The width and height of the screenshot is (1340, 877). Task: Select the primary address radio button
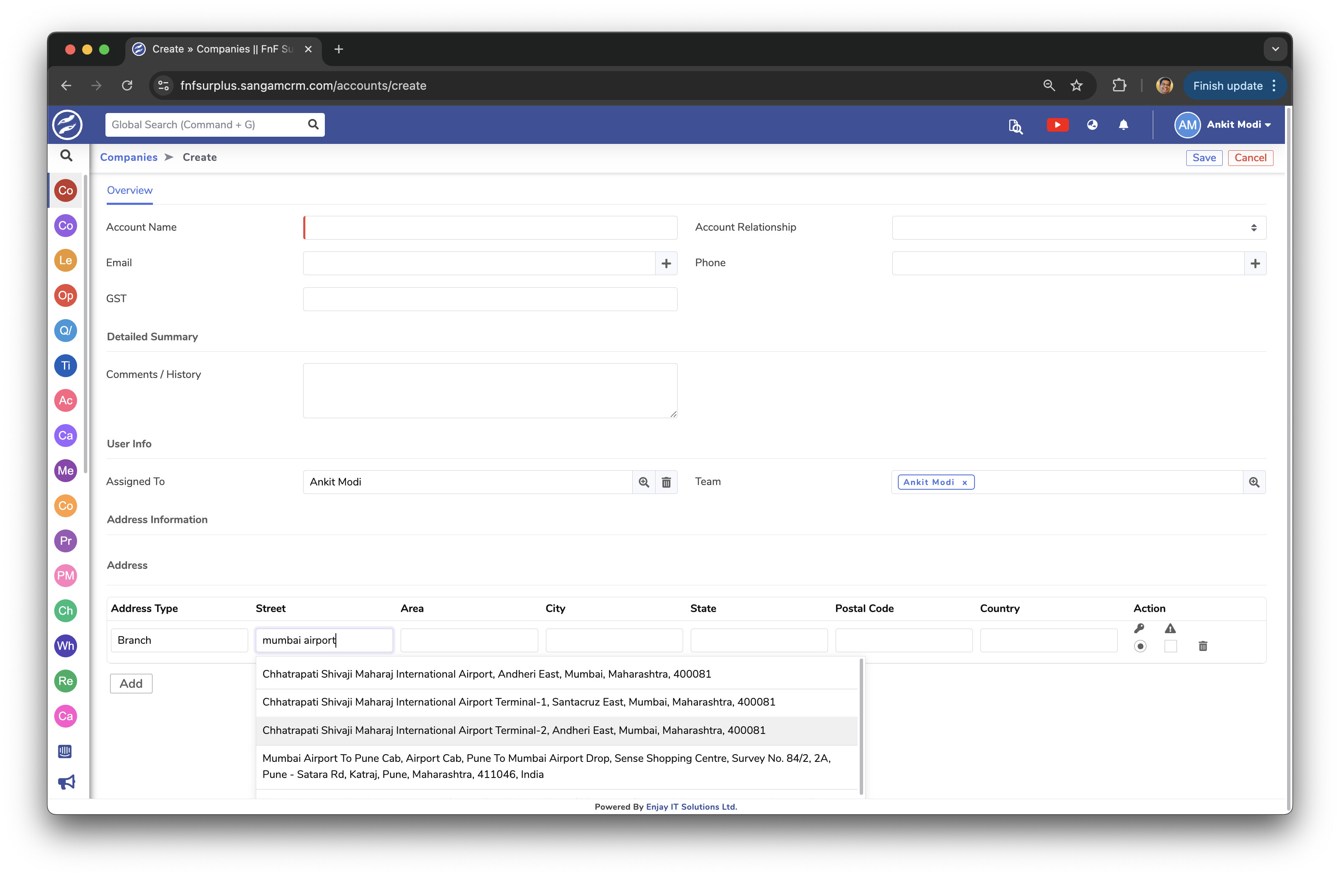(x=1140, y=646)
